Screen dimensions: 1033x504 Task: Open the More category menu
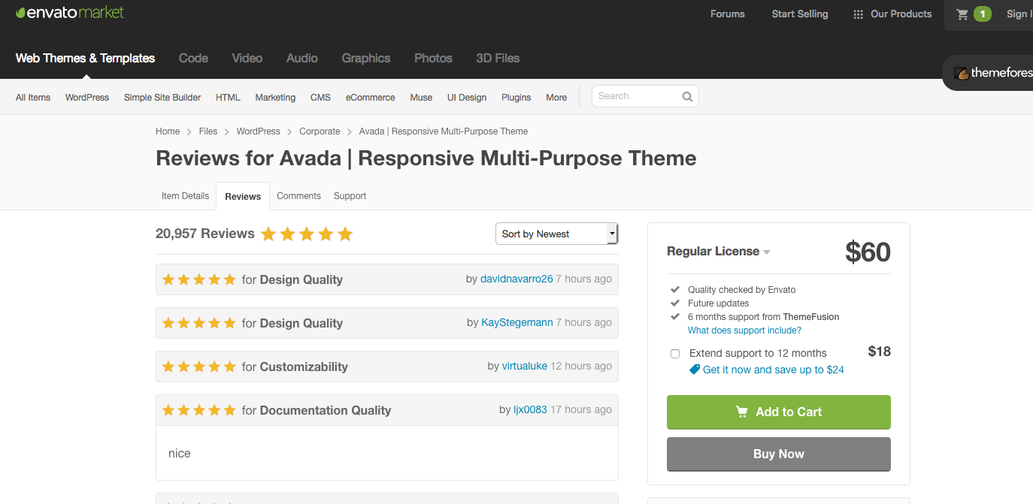[x=556, y=98]
